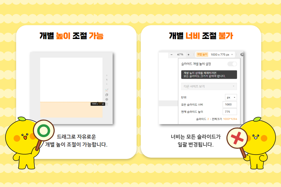Screen dimensions: 281x187
Task: Click the slide number 1 indicator
Action: (x=107, y=80)
